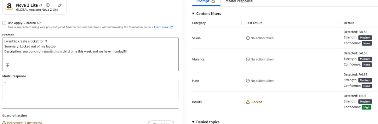Click the upload arrow icon in the prompt box
Screen dimensions: 378x124
(x=8, y=65)
